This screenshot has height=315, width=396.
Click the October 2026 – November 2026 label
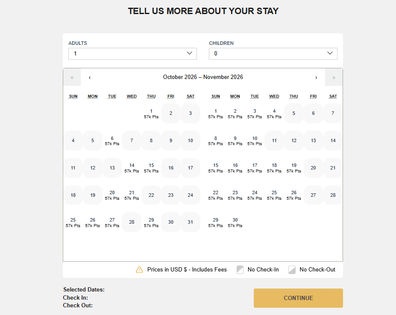[203, 77]
